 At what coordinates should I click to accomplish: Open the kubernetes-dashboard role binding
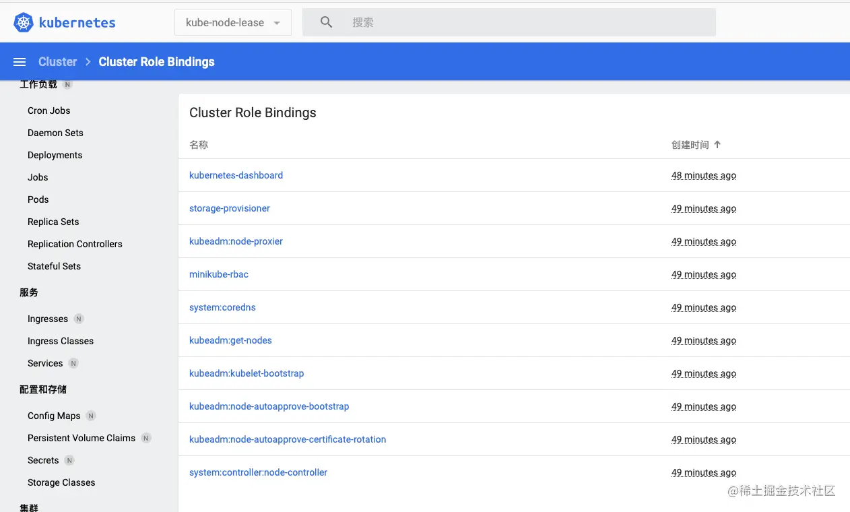(x=236, y=175)
